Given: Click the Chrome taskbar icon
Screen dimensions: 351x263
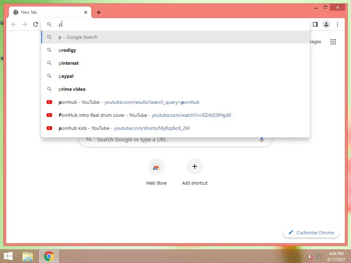Looking at the screenshot, I should coord(49,256).
